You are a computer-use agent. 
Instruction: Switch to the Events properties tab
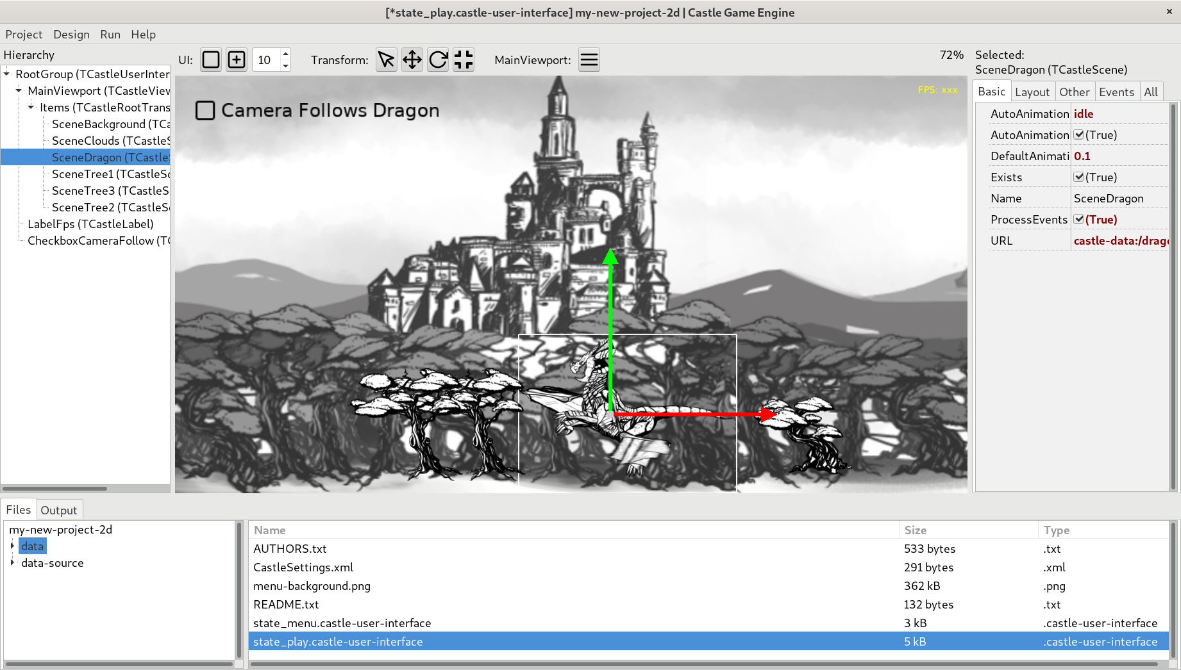1116,91
